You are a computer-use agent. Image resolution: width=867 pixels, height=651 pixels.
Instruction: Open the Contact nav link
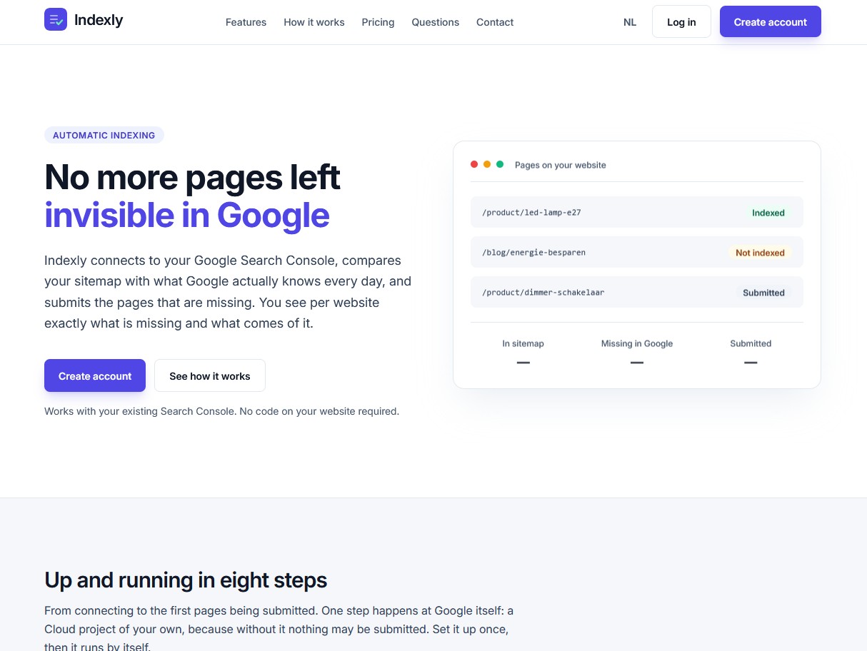click(495, 22)
